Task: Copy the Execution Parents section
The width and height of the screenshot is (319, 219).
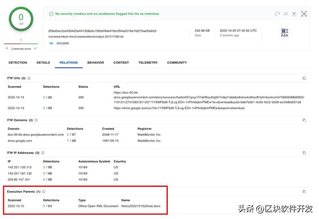Action: tap(304, 192)
